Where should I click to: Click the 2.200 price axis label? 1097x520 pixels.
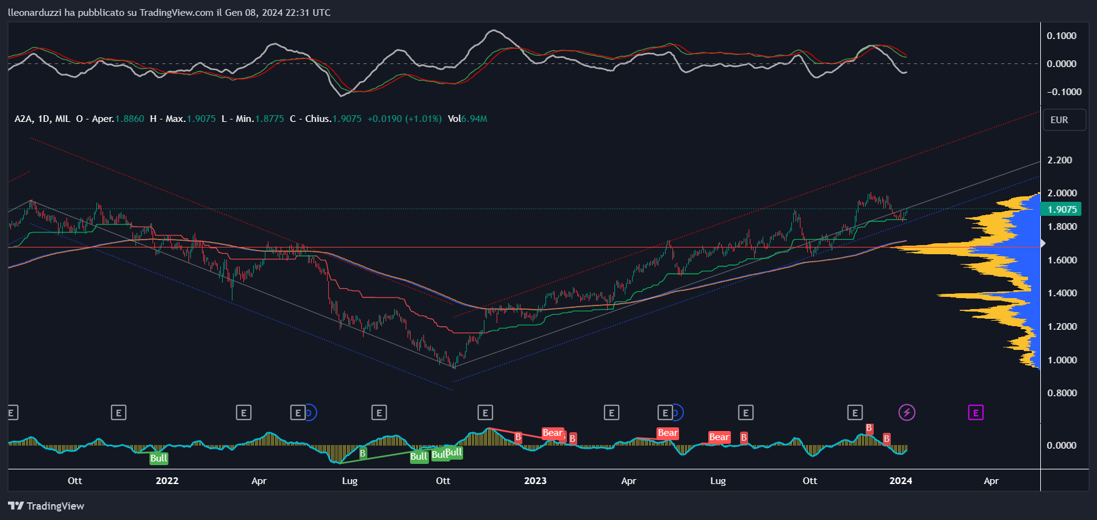coord(1059,160)
